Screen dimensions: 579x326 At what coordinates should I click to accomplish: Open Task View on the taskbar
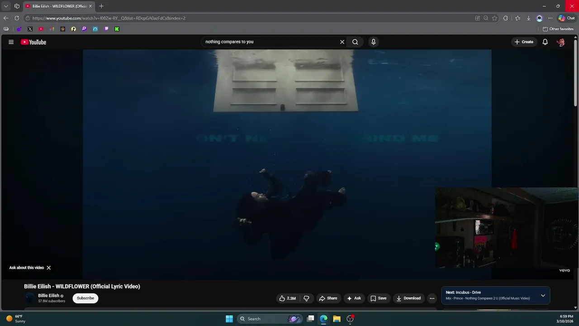click(310, 319)
